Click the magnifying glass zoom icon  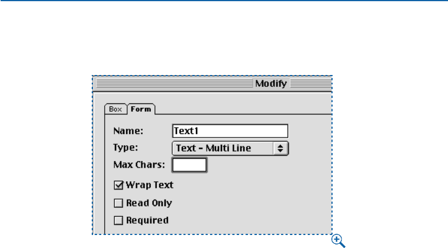[337, 240]
